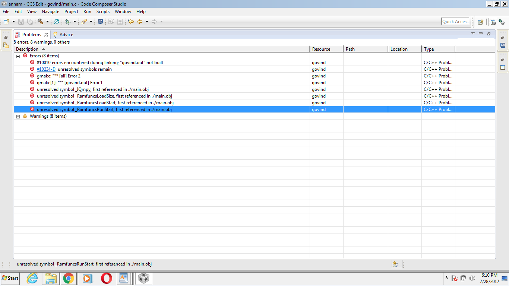Open the File menu

click(6, 12)
